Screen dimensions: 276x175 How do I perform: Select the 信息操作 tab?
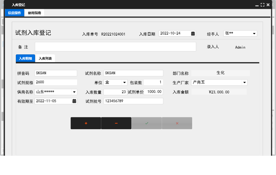[14, 13]
